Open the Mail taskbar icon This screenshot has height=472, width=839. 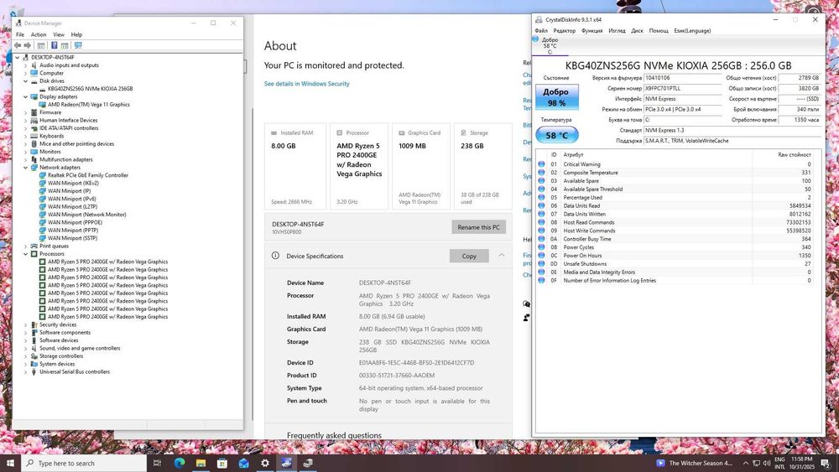243,463
